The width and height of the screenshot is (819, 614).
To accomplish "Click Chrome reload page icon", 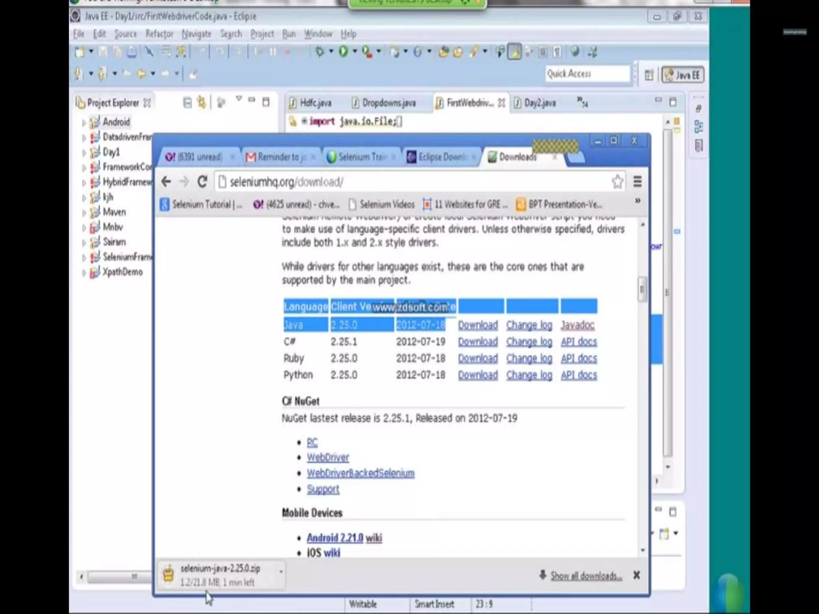I will click(202, 182).
